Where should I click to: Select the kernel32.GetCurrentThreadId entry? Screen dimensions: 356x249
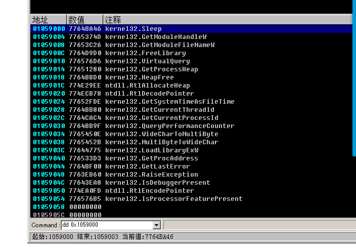point(160,110)
